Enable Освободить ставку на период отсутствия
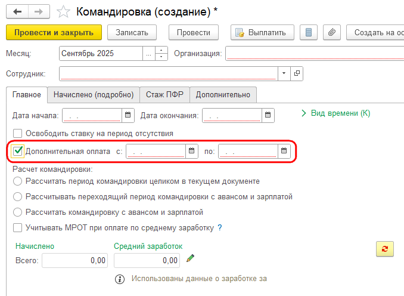This screenshot has height=296, width=404. 17,134
